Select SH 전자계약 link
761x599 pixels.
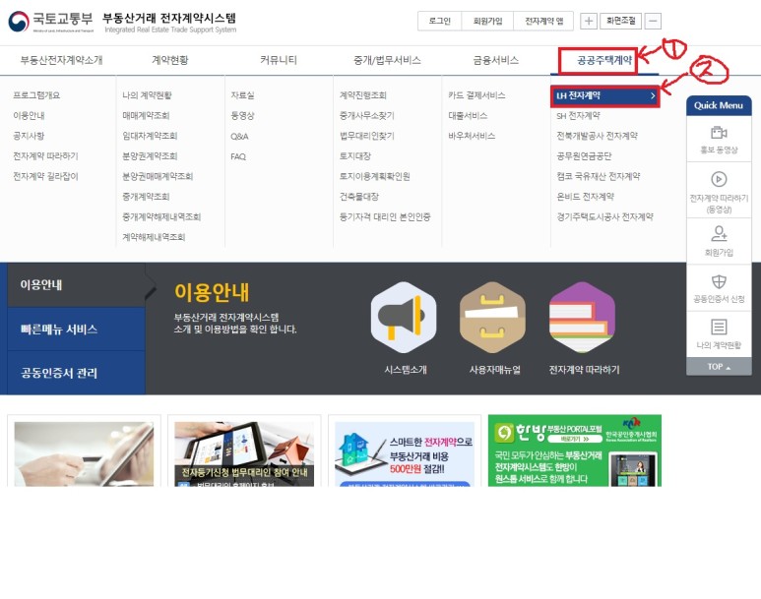pos(578,116)
